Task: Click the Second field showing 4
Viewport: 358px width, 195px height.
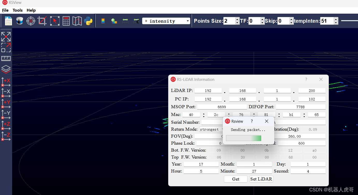Action: pyautogui.click(x=308, y=171)
